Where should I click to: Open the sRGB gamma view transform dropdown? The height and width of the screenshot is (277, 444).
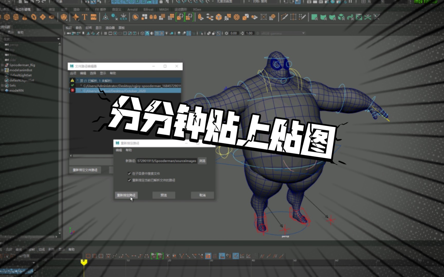point(283,33)
